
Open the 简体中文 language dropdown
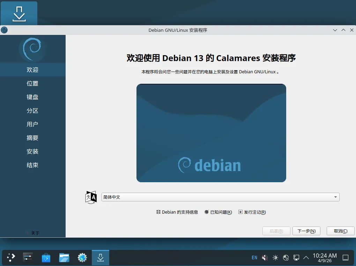[x=220, y=197]
